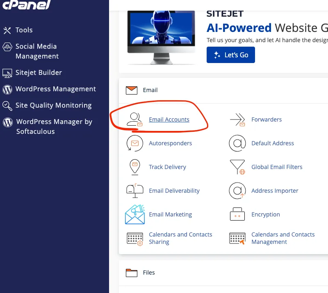The width and height of the screenshot is (328, 293).
Task: Open the Email Marketing link
Action: [170, 214]
